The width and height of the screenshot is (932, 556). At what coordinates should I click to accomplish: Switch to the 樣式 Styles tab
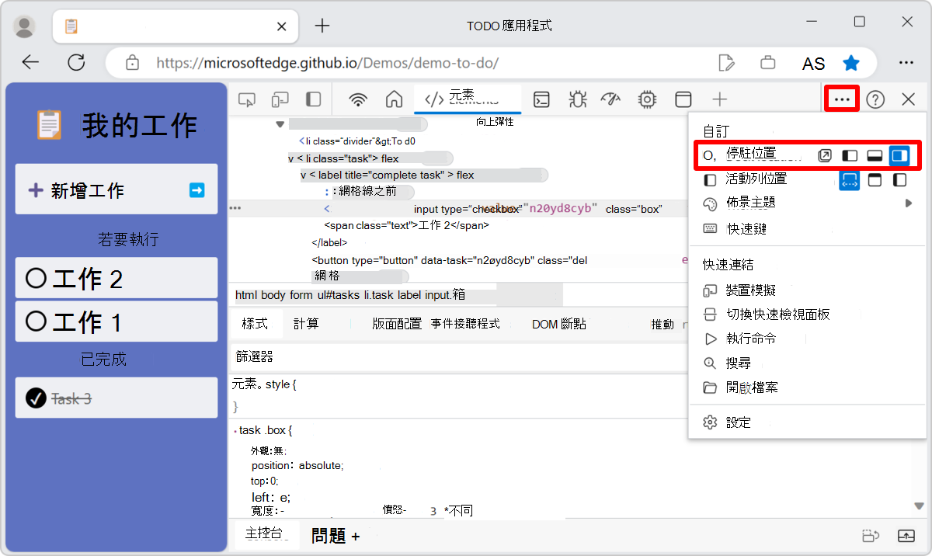(x=255, y=324)
